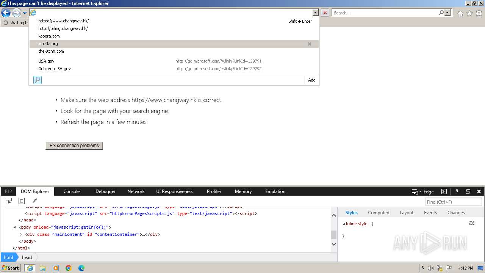
Task: Go back with the browser back arrow
Action: [6, 13]
